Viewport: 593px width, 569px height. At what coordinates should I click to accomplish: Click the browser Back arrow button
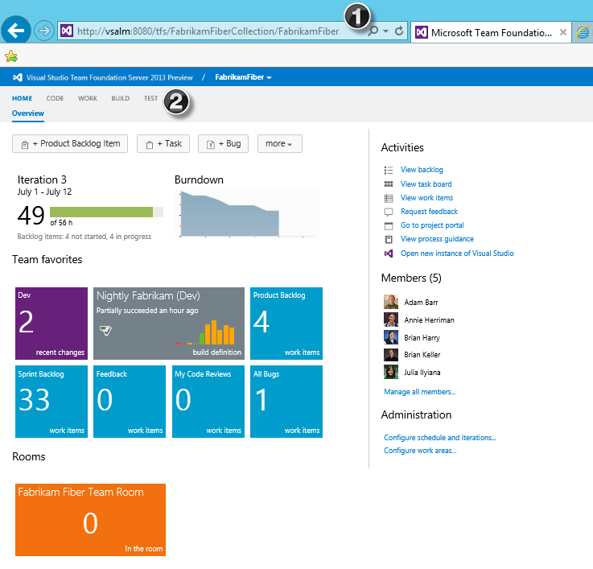(16, 31)
